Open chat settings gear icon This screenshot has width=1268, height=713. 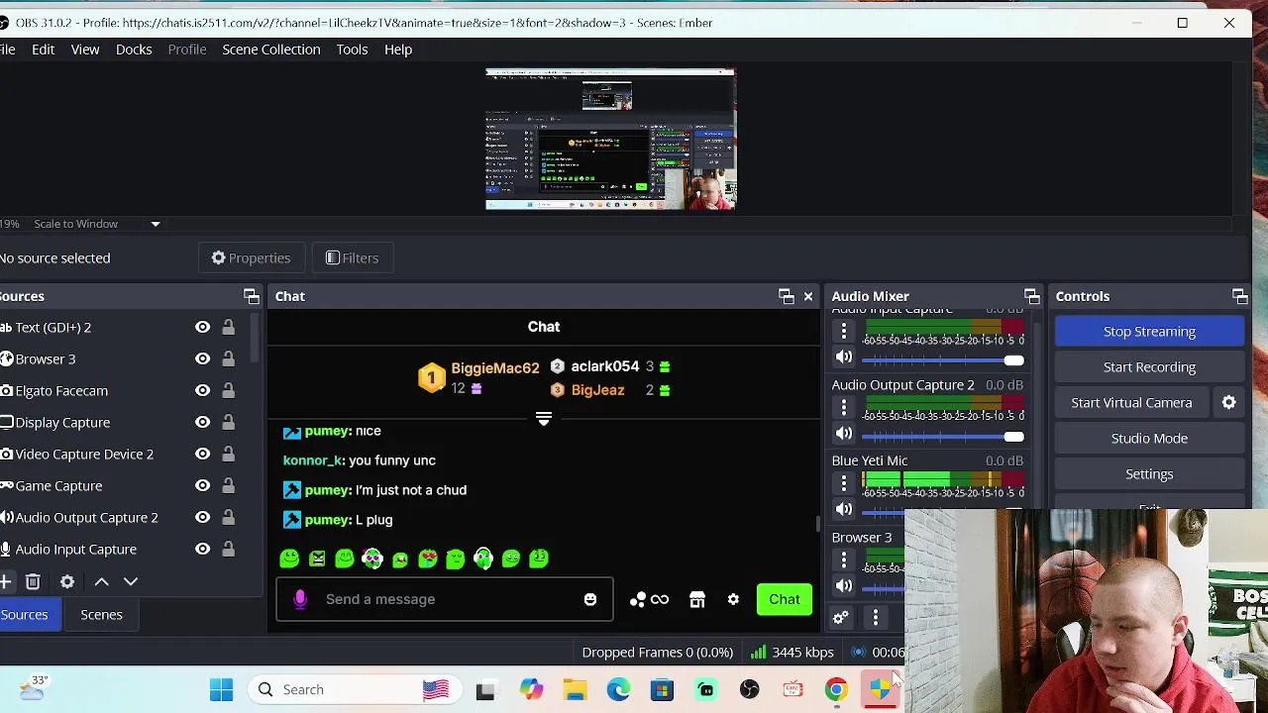733,599
